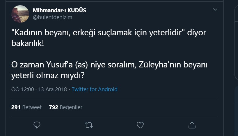Open the share tweet icon
This screenshot has height=136, width=238.
192,125
